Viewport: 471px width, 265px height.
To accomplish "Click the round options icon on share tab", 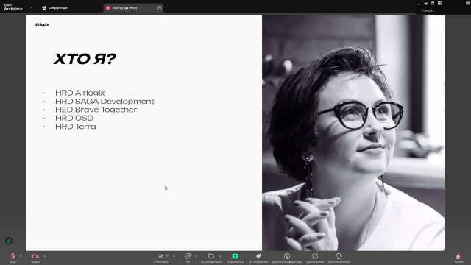I will [x=160, y=8].
